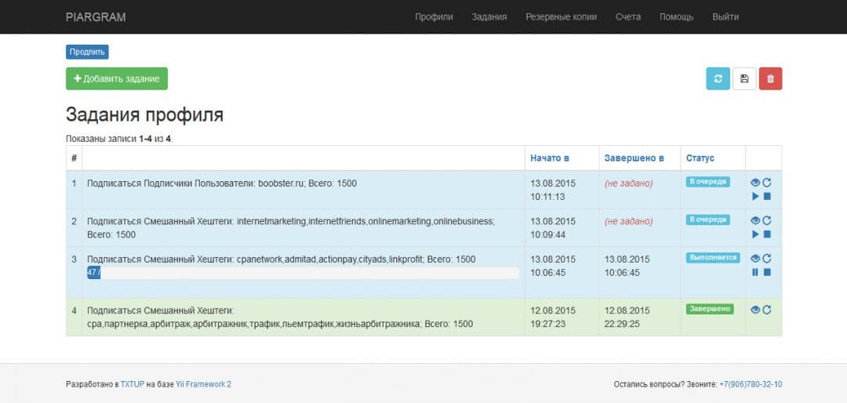The width and height of the screenshot is (847, 403).
Task: Sort table by 'Начато в' column
Action: (x=549, y=158)
